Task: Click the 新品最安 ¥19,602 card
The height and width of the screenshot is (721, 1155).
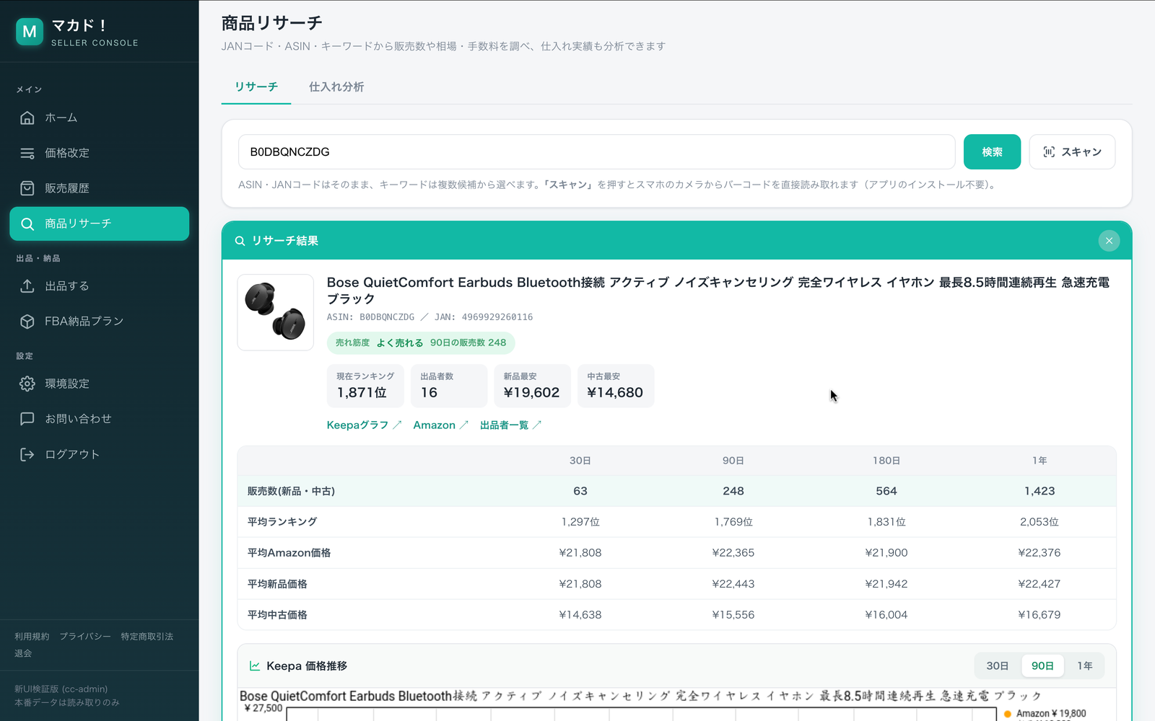Action: [533, 386]
